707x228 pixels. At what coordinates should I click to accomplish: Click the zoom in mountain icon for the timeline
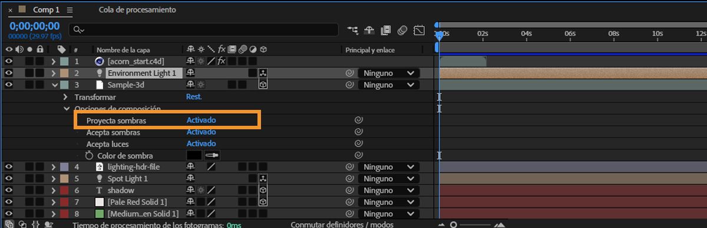(x=500, y=224)
